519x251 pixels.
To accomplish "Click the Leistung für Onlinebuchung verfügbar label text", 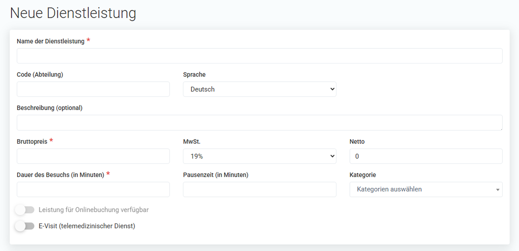I will 94,210.
